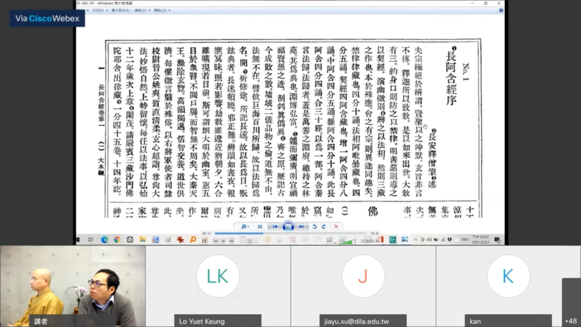Select the speaker video thumbnail

click(73, 286)
